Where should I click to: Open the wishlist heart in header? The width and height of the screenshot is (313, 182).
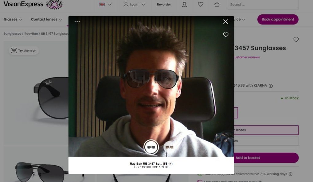[x=201, y=5]
